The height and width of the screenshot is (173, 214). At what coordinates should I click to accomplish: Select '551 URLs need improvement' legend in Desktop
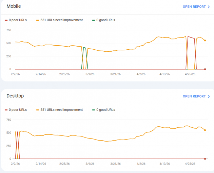59,110
